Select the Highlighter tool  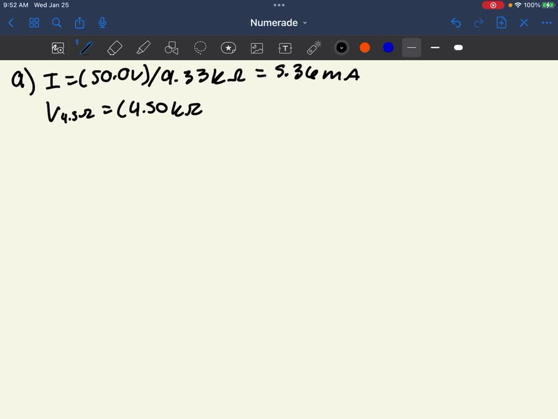(143, 48)
